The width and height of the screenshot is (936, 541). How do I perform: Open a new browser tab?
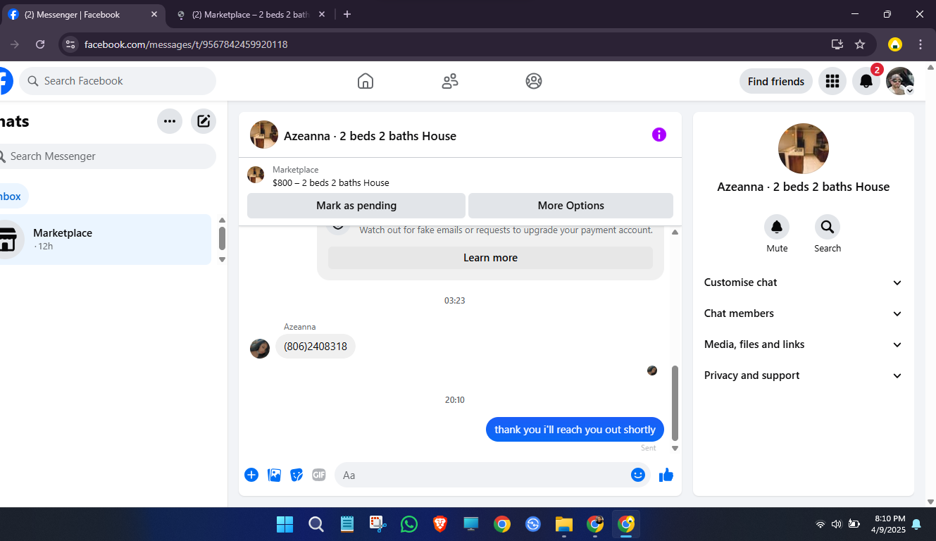(347, 14)
